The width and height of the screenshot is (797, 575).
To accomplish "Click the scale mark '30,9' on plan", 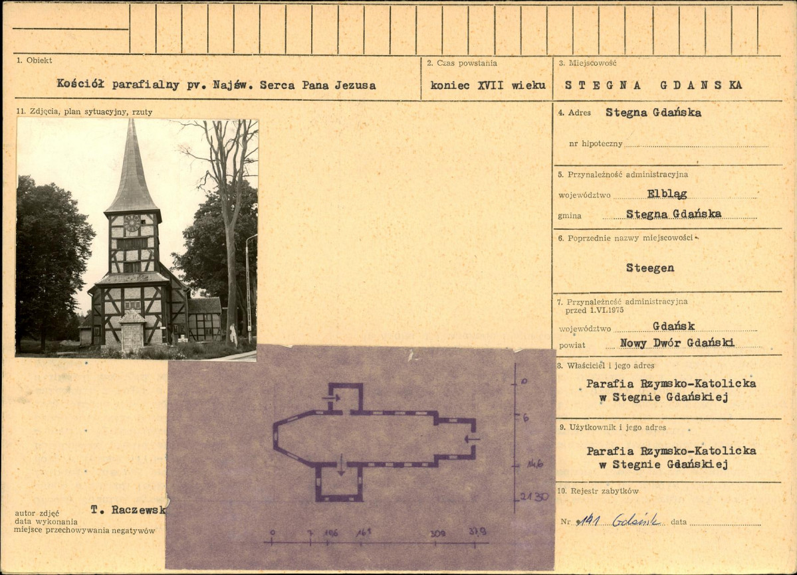I will coord(437,533).
